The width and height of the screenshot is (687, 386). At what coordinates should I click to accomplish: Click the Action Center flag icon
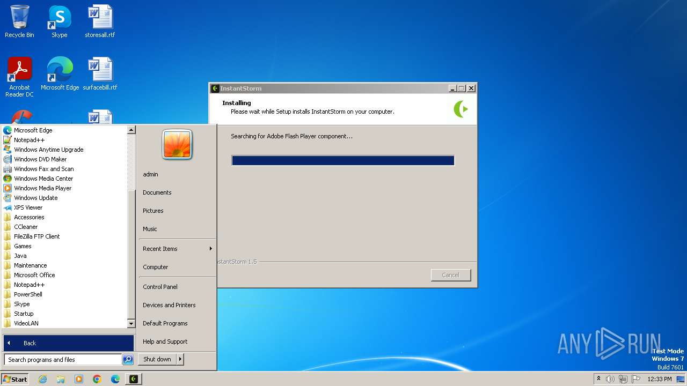click(636, 379)
